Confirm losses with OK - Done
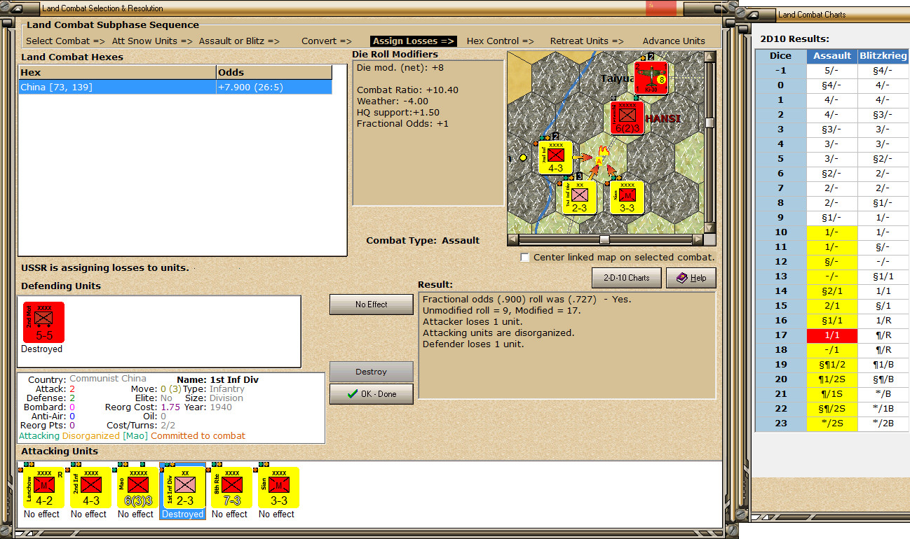This screenshot has height=539, width=910. [x=372, y=394]
